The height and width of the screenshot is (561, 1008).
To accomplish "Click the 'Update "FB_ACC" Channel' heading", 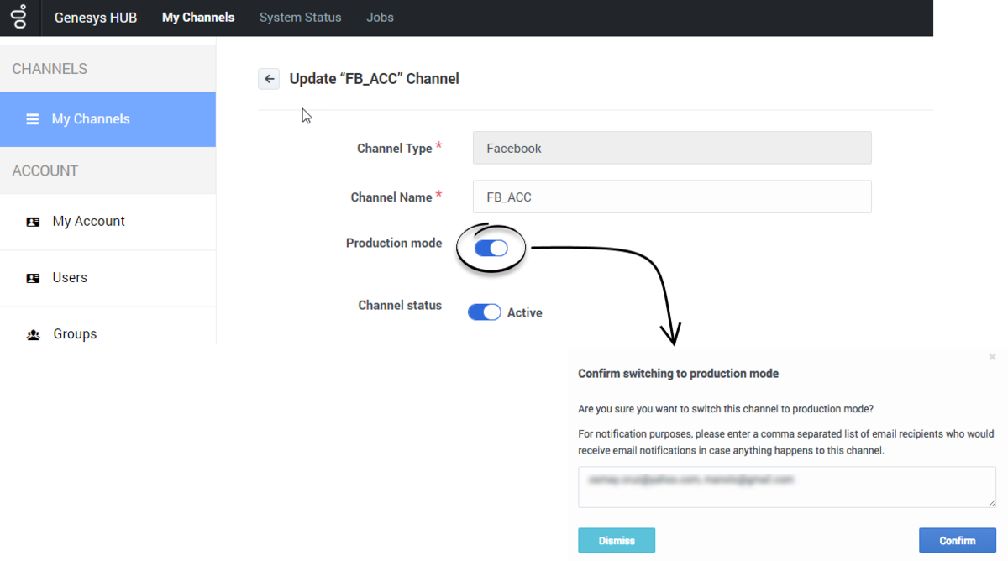I will click(x=375, y=79).
